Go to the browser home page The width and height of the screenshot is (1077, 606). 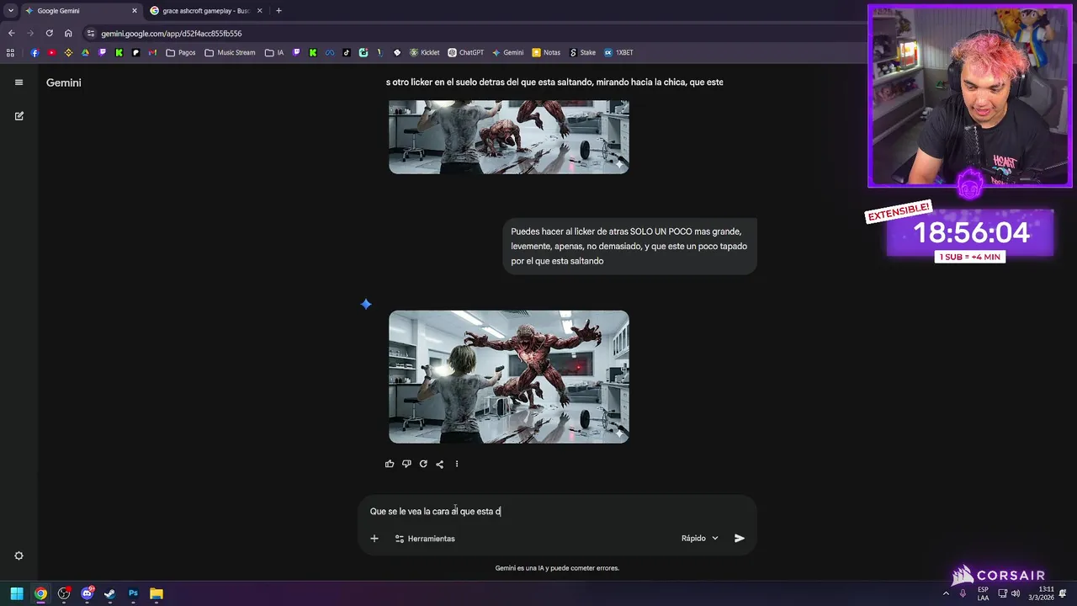pos(68,34)
